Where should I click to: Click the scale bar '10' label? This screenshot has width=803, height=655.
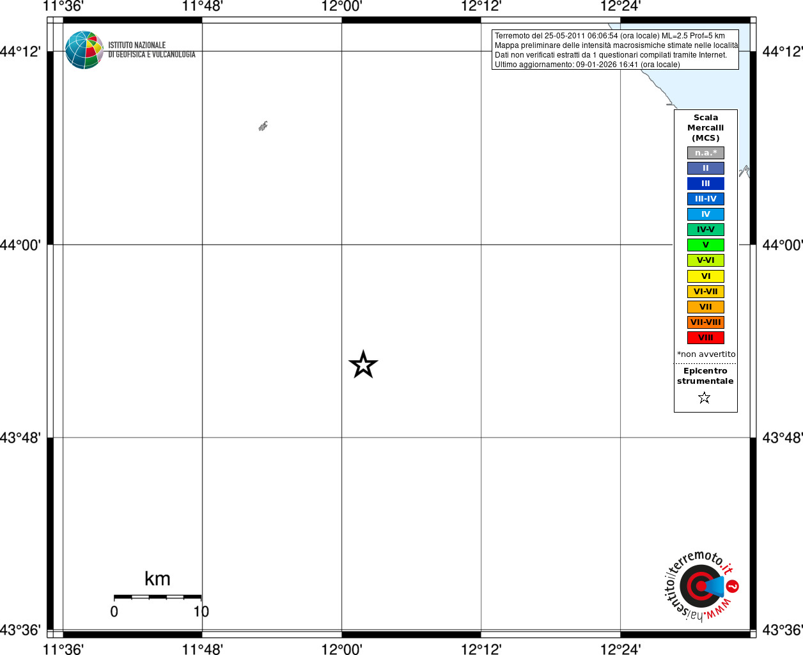point(201,612)
